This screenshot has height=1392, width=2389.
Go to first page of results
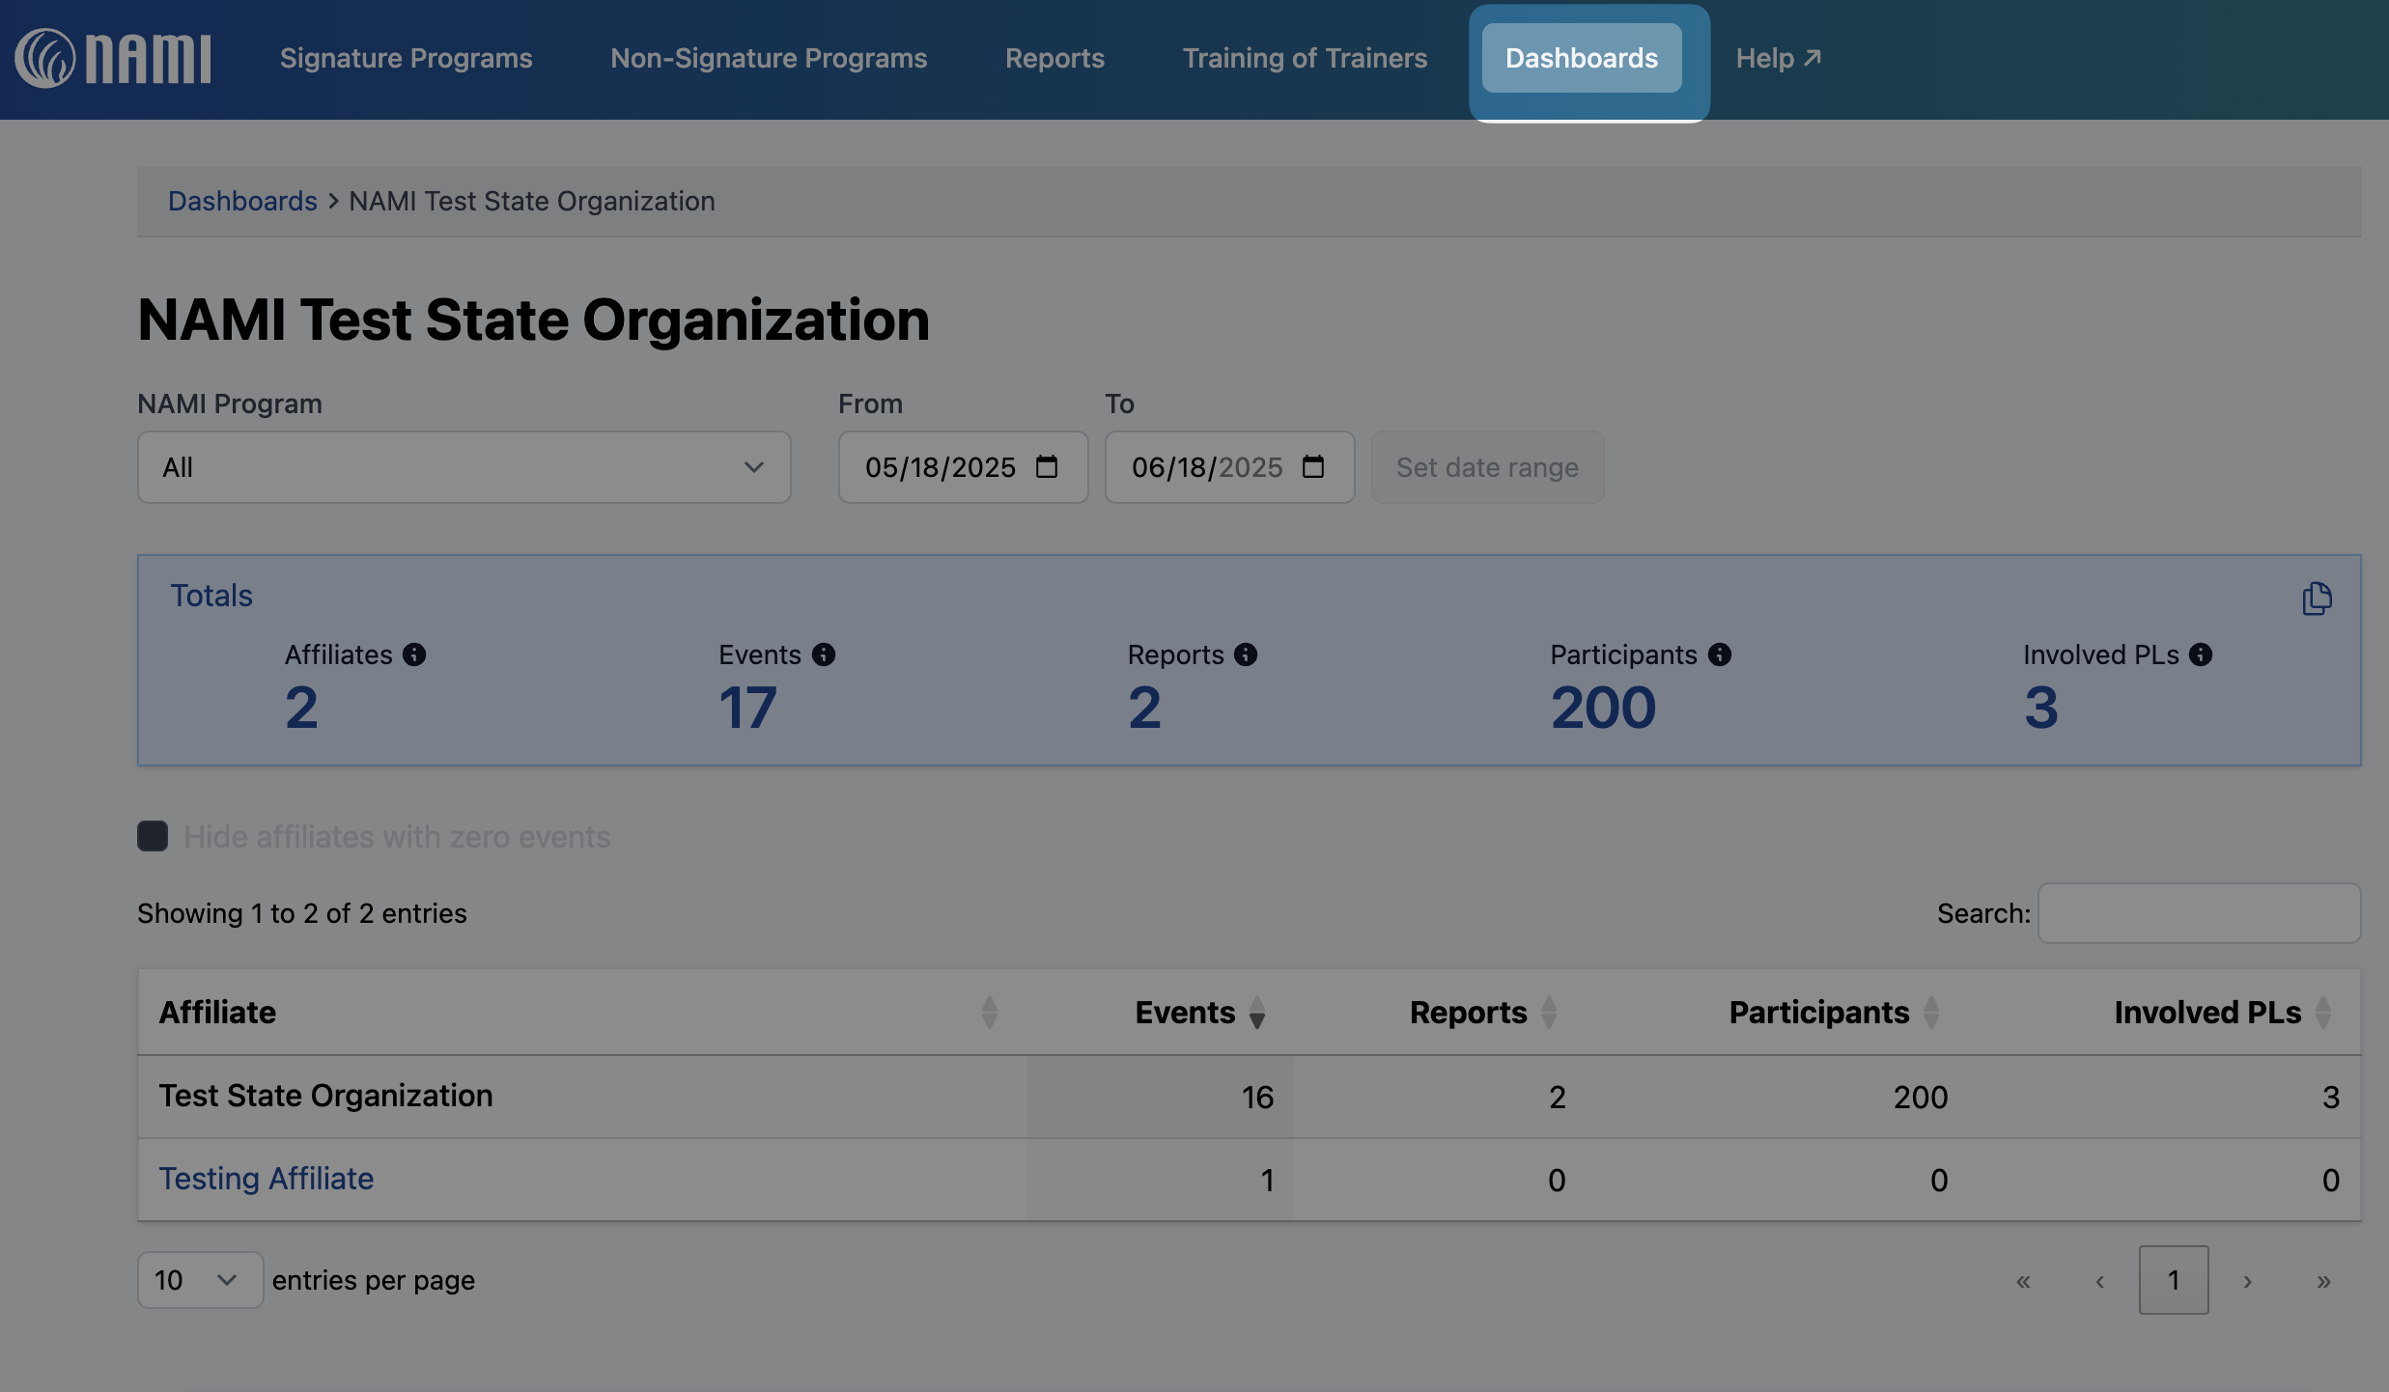pos(2023,1281)
